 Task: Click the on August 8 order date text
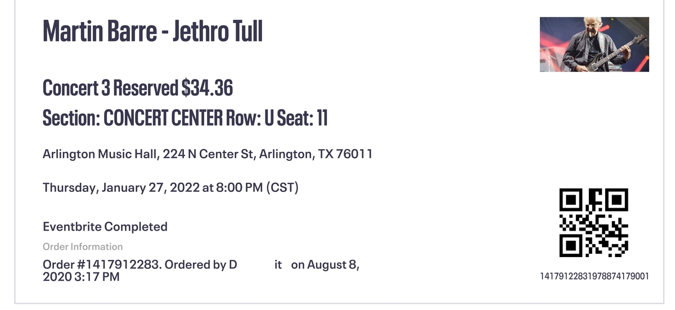click(325, 265)
